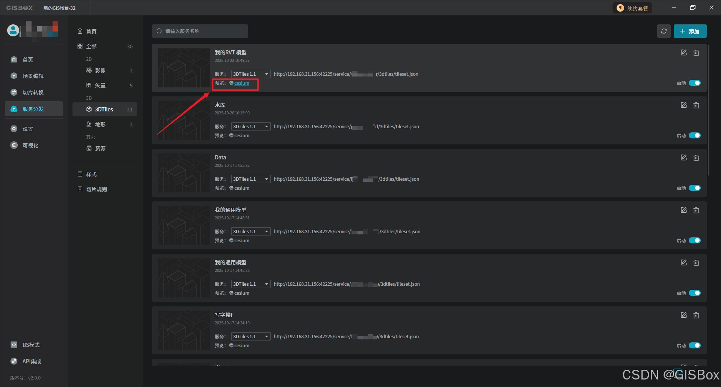Edit the Data service entry
721x387 pixels.
(683, 157)
